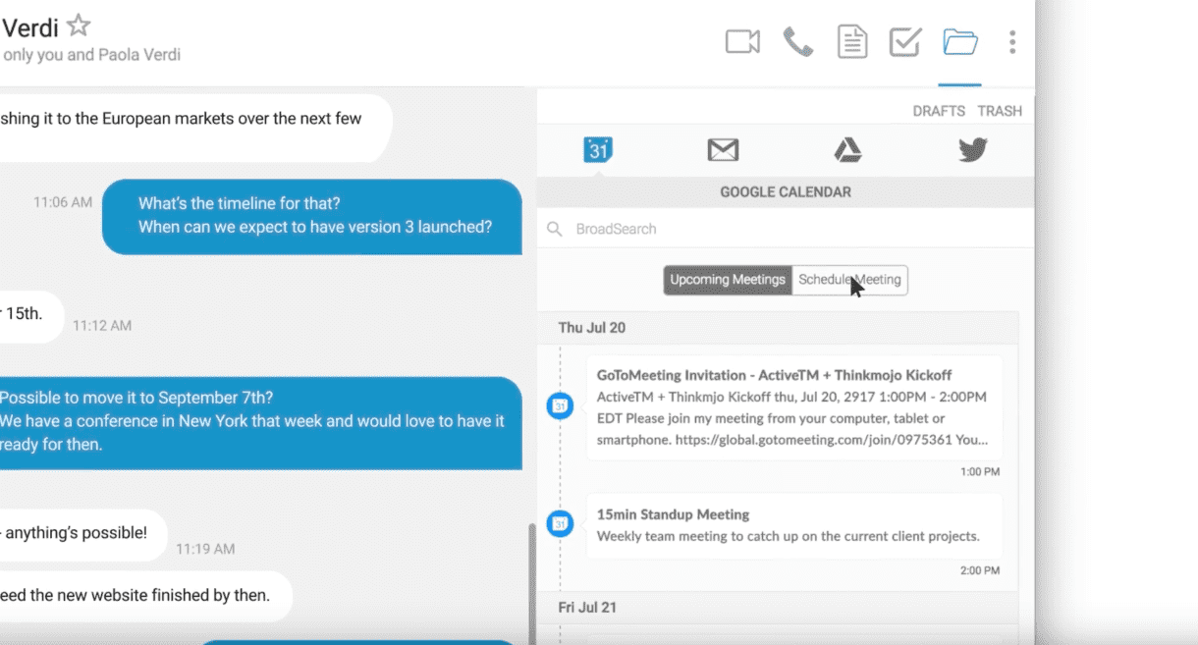
Task: Open the Twitter integration
Action: 972,149
